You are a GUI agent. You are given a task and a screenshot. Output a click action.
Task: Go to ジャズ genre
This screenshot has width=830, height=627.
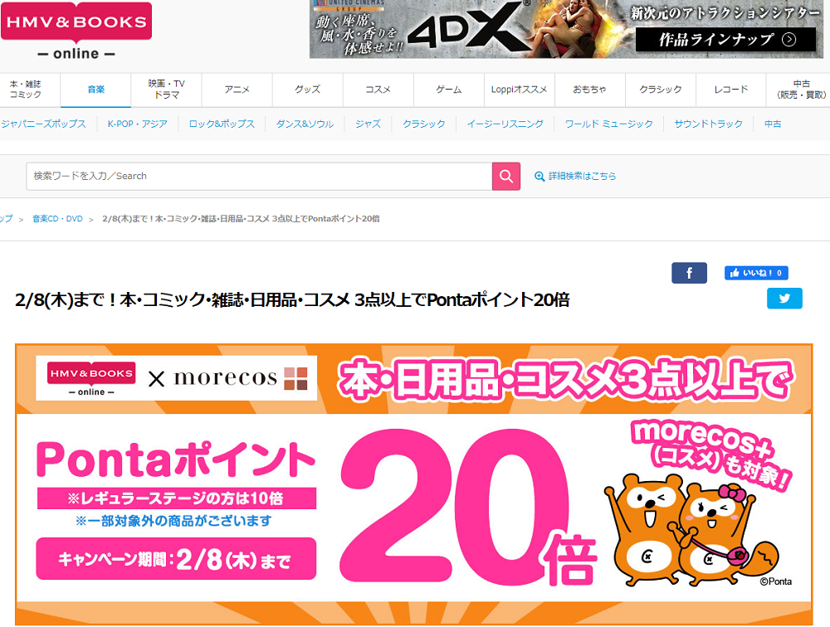[x=368, y=124]
